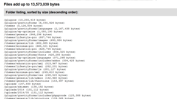Click the '/plugins/gravityforms/images' line

pyautogui.click(x=38, y=40)
